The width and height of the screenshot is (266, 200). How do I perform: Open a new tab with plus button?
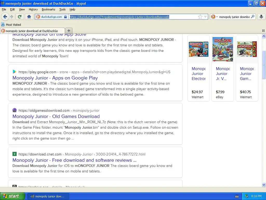click(x=69, y=31)
